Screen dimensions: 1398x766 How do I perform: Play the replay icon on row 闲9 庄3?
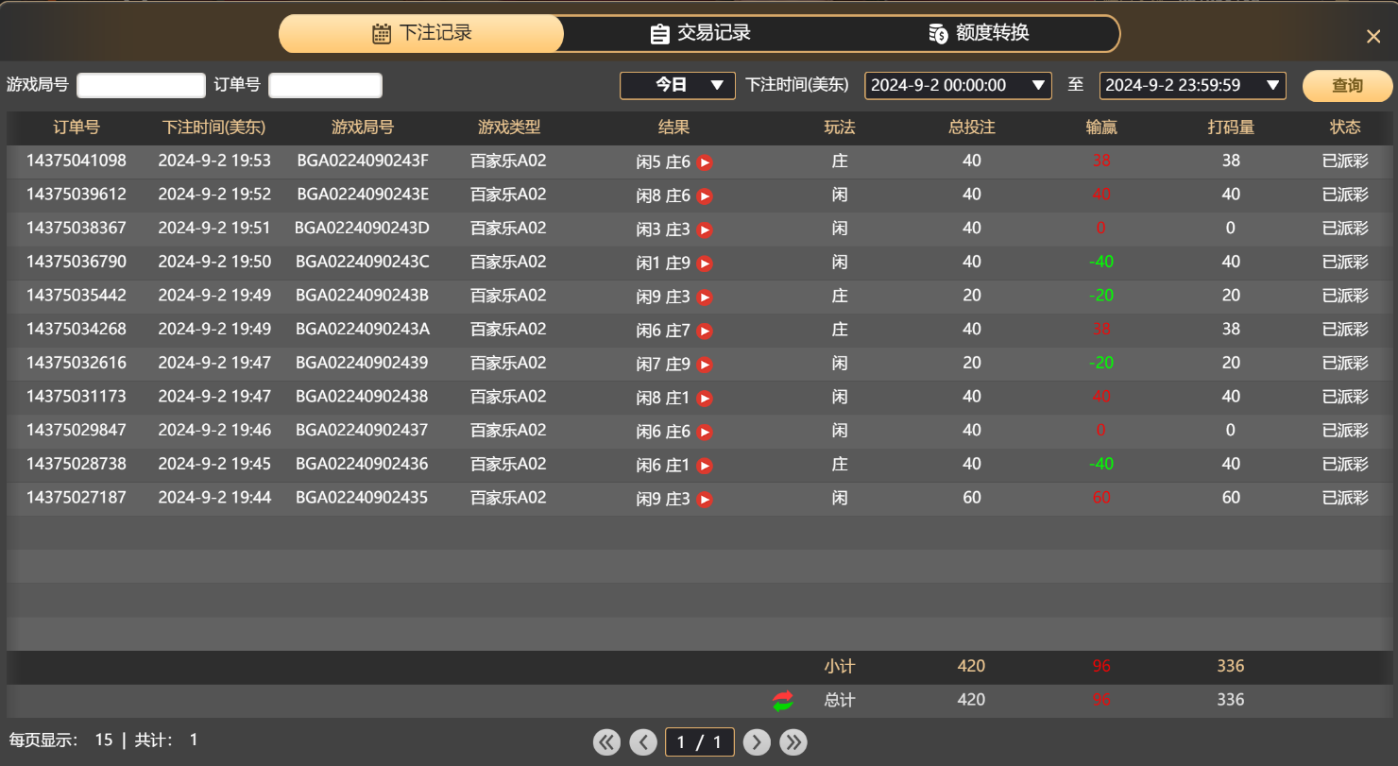pos(705,296)
